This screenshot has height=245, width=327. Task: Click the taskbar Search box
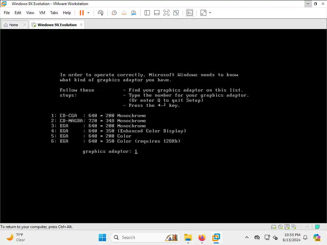(145, 237)
